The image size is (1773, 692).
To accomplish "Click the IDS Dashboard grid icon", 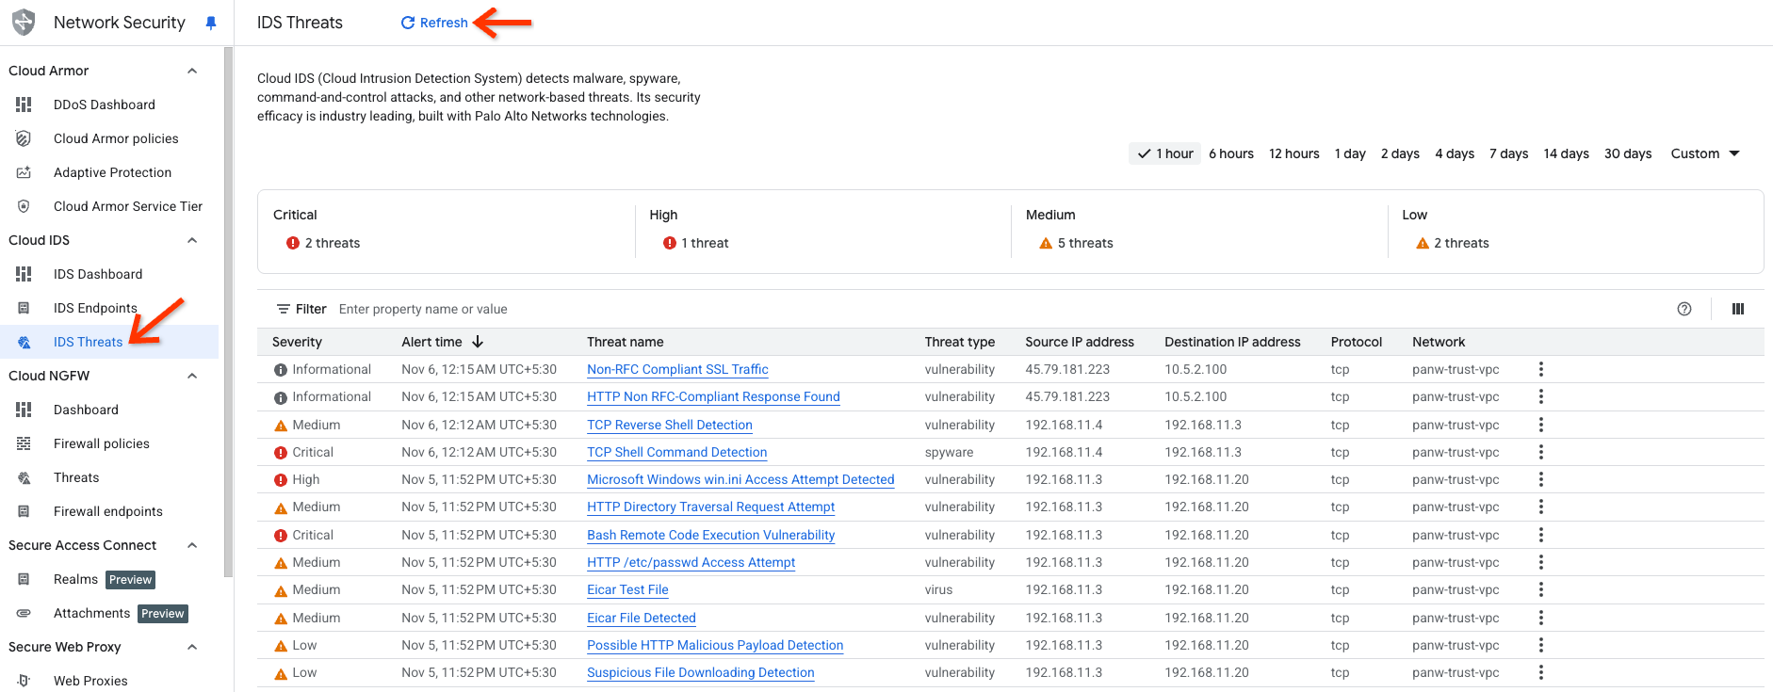I will [x=24, y=274].
